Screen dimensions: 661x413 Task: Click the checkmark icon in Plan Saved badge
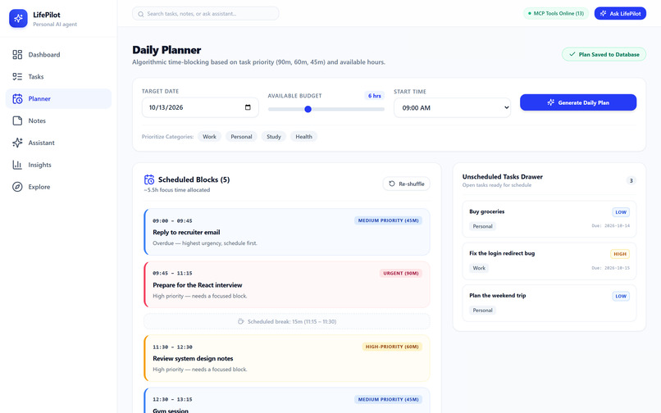(x=572, y=54)
